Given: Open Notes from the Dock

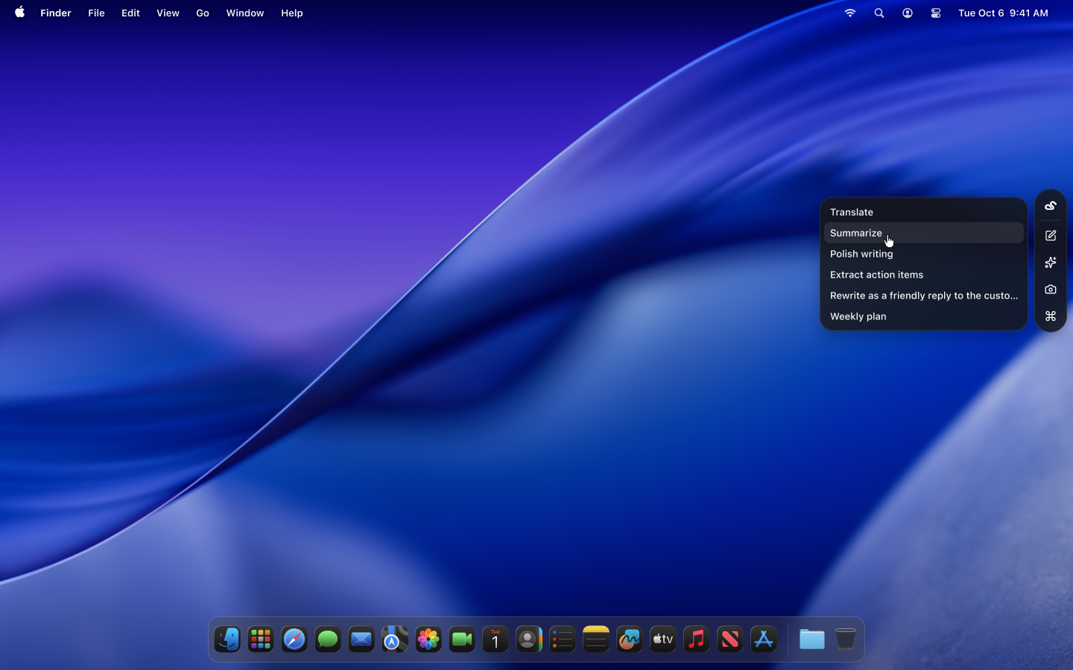Looking at the screenshot, I should [x=596, y=639].
